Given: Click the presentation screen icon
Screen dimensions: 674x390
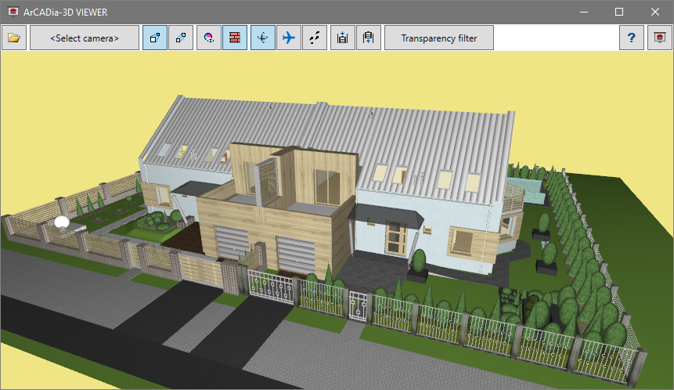Looking at the screenshot, I should point(660,38).
